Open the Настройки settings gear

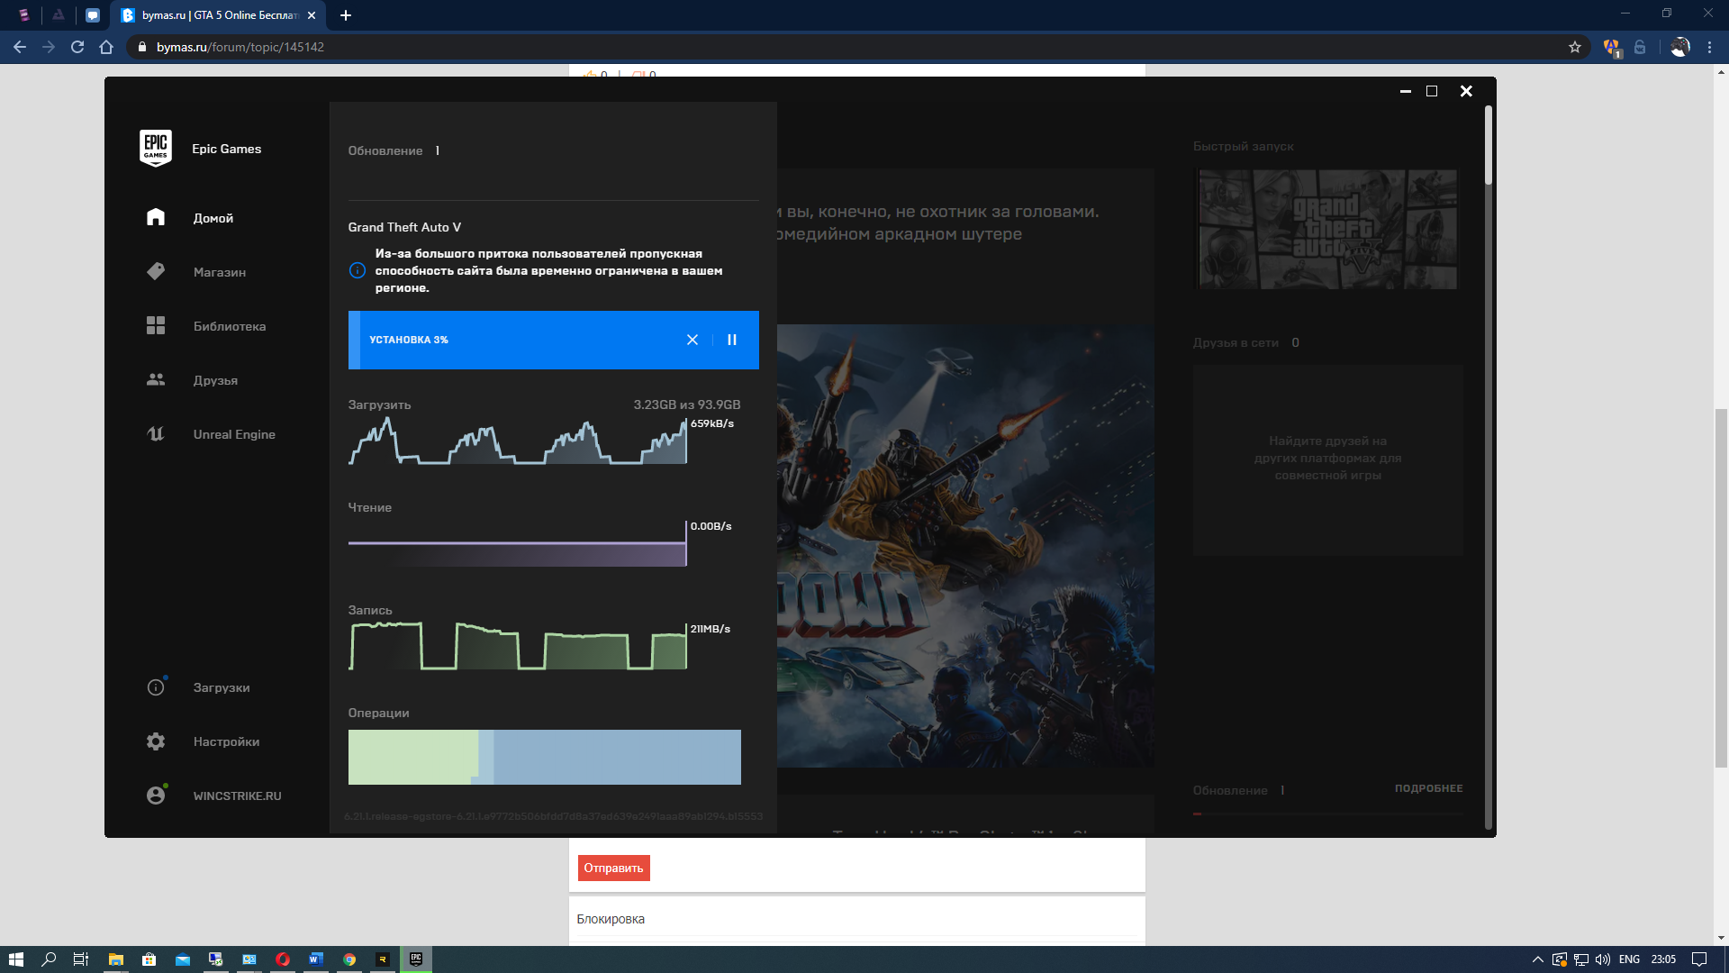point(156,741)
